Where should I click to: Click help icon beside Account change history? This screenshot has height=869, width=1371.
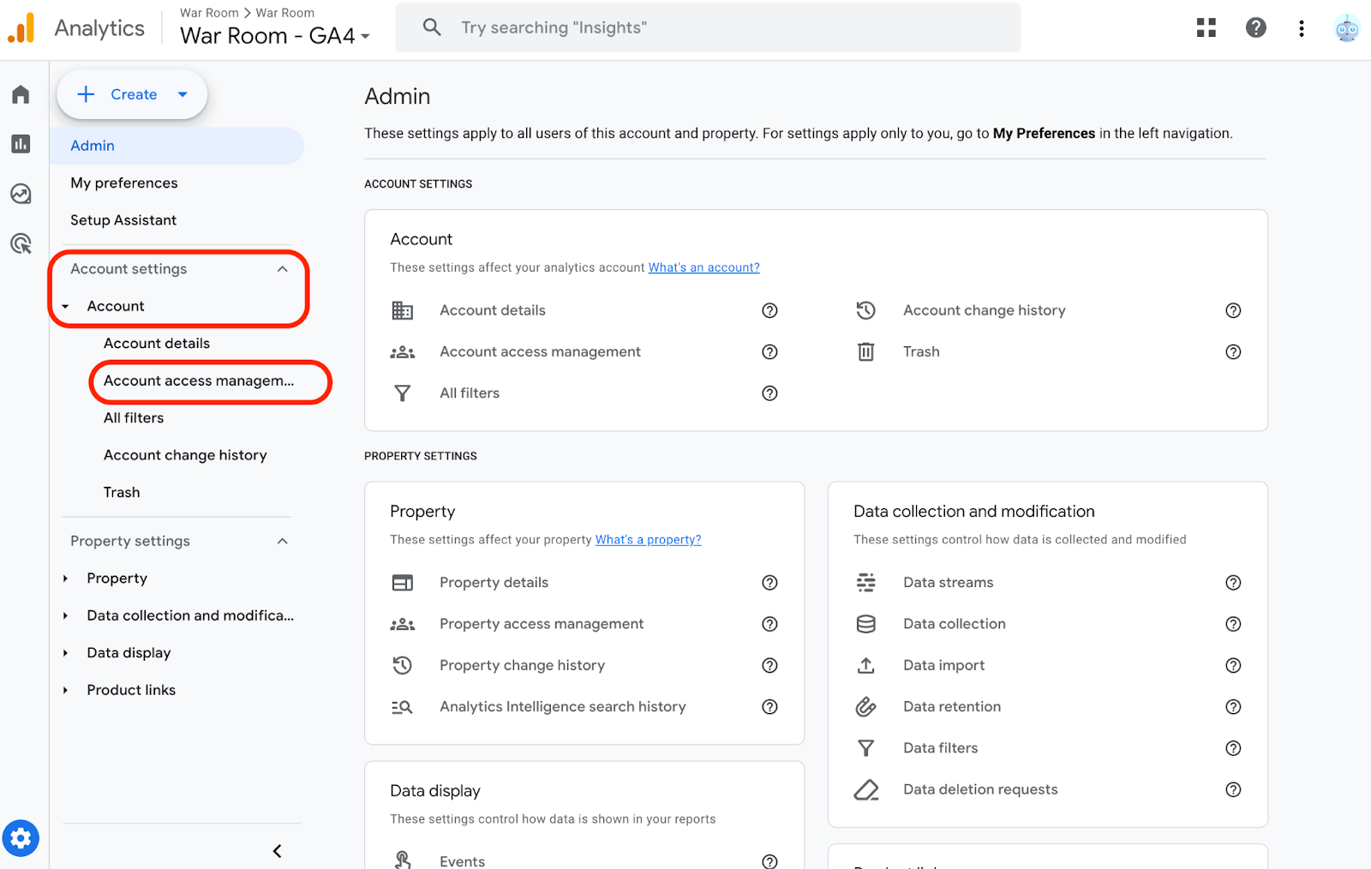click(1232, 310)
